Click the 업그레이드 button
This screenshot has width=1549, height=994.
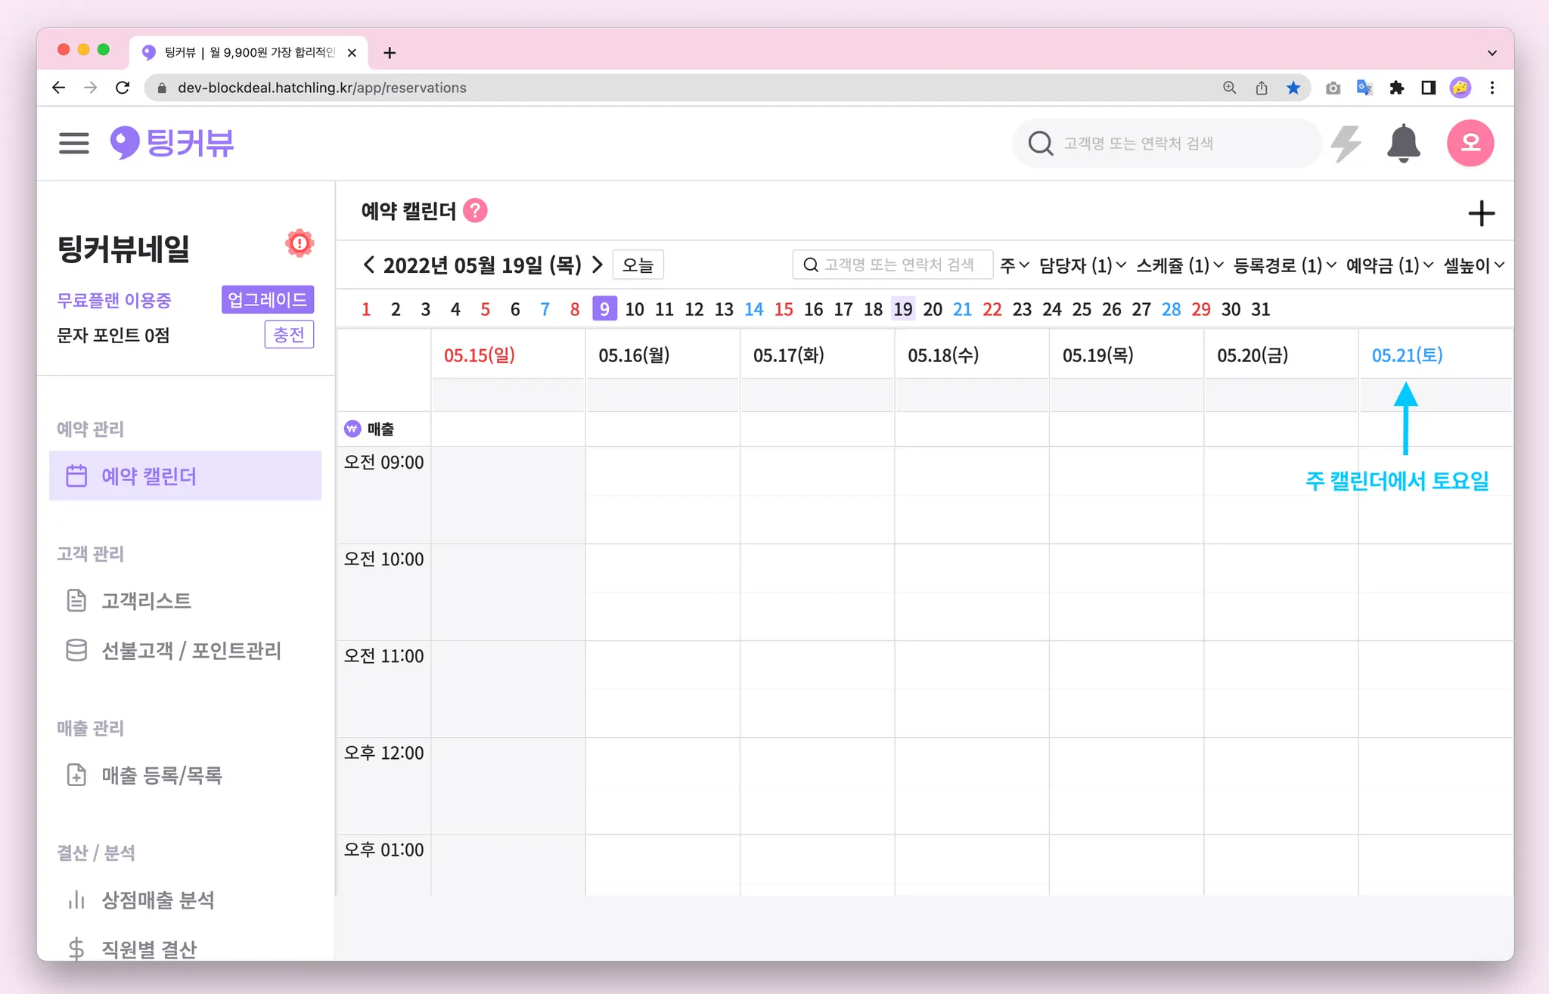[x=268, y=299]
